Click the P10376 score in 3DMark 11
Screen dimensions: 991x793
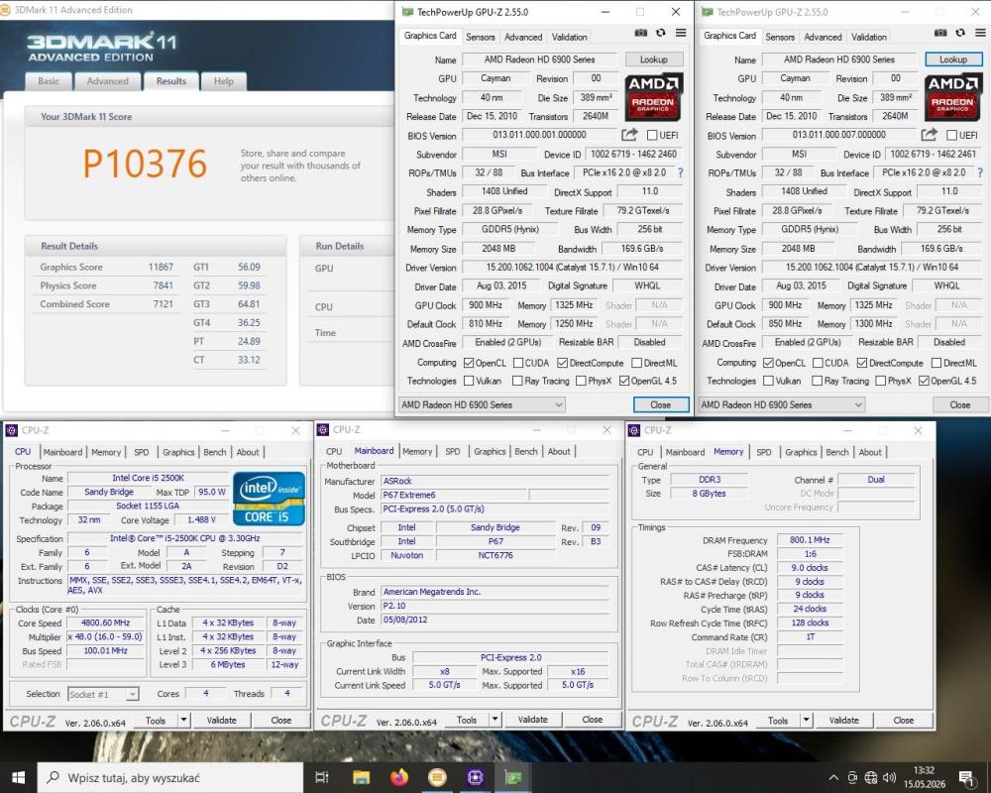[x=145, y=164]
